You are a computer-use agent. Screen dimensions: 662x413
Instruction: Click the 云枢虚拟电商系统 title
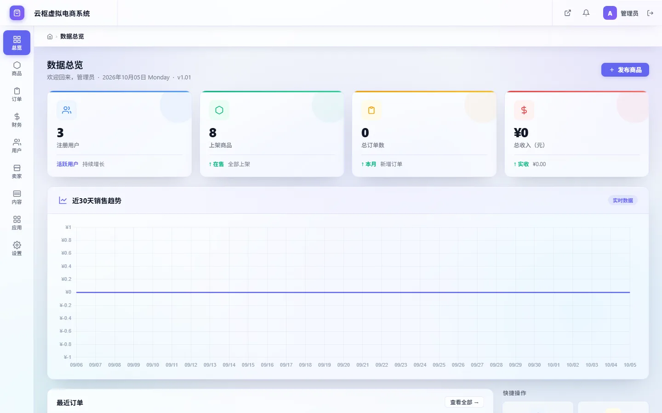[x=62, y=13]
